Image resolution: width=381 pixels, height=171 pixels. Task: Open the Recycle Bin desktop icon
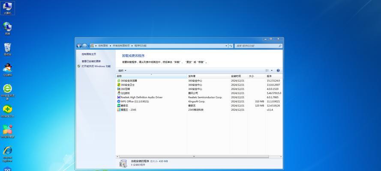[7, 49]
